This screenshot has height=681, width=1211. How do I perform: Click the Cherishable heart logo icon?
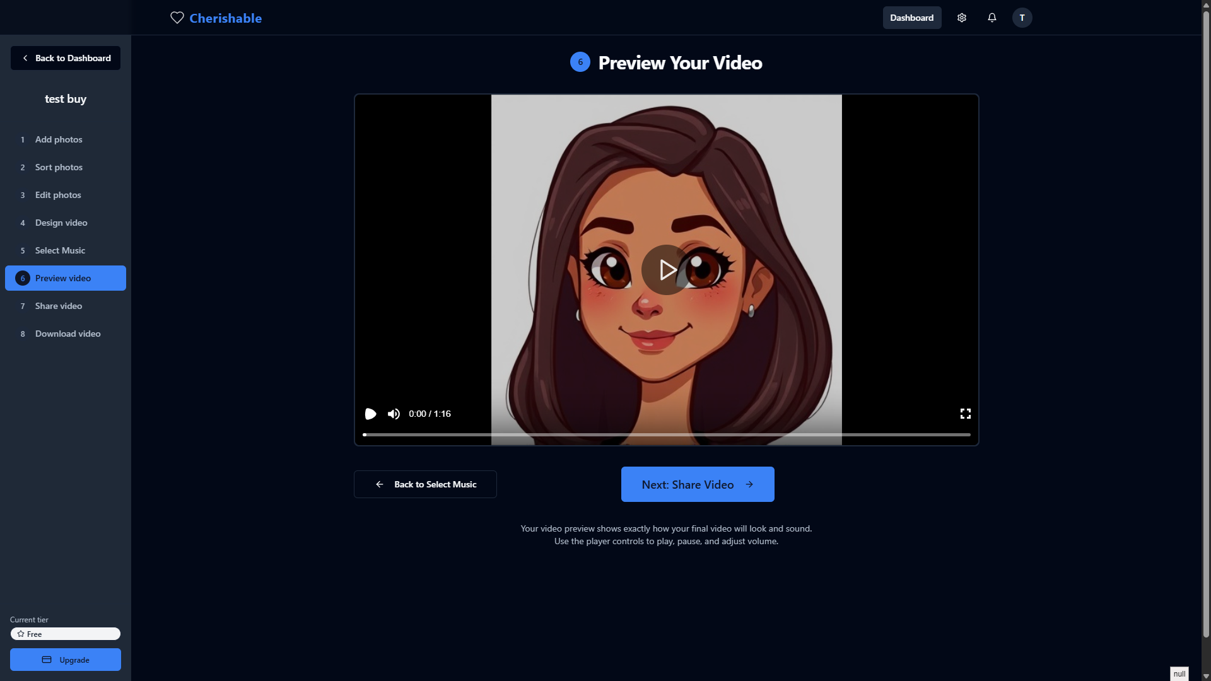click(x=177, y=18)
